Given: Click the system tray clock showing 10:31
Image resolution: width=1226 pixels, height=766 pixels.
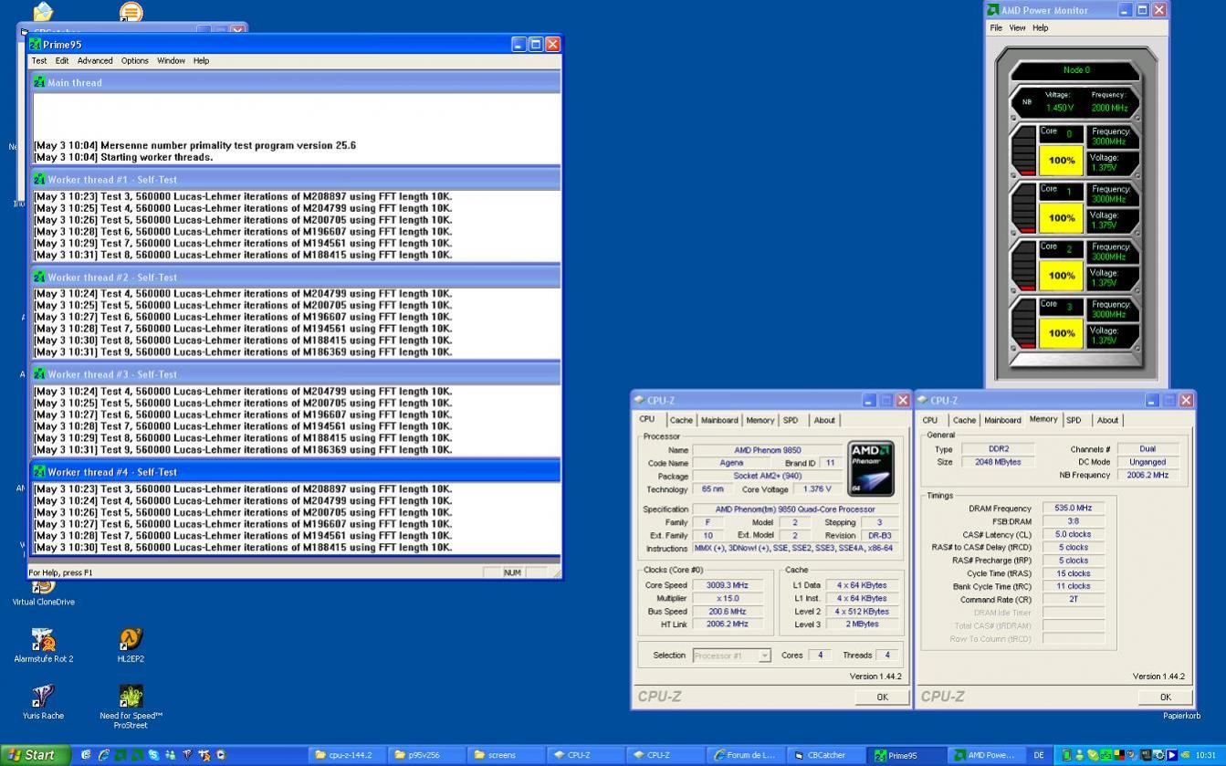Looking at the screenshot, I should [x=1206, y=755].
